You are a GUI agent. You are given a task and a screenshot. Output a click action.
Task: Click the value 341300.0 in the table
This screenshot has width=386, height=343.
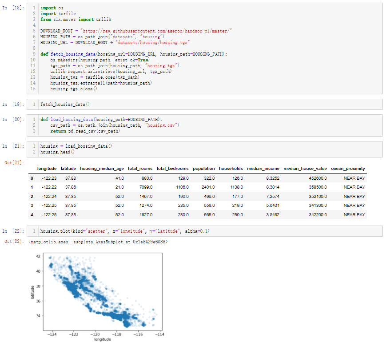click(318, 206)
